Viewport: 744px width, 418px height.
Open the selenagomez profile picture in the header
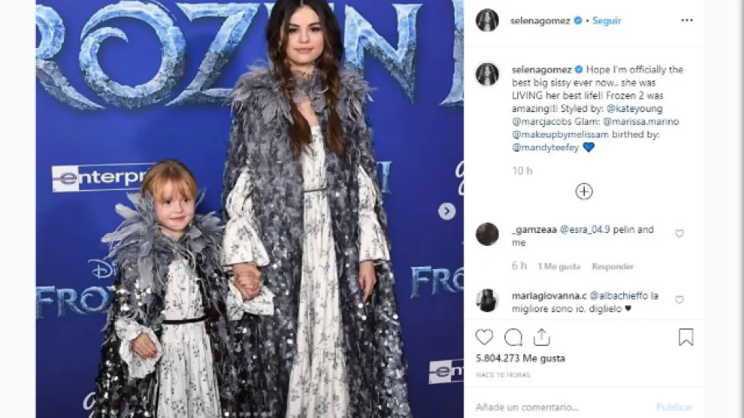pyautogui.click(x=487, y=20)
